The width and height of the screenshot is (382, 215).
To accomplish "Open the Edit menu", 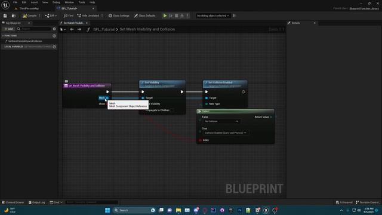I will [x=24, y=2].
